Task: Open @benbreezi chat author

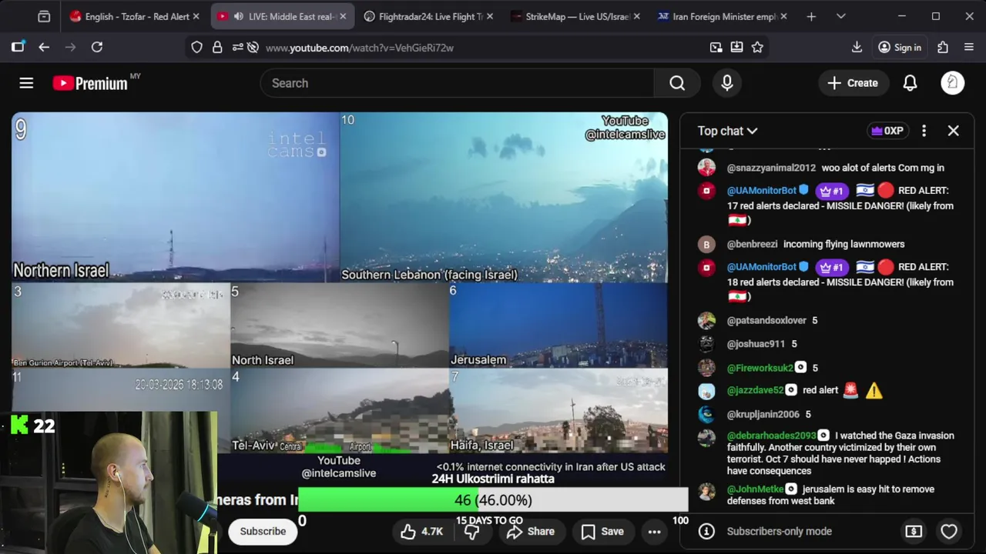Action: coord(752,244)
